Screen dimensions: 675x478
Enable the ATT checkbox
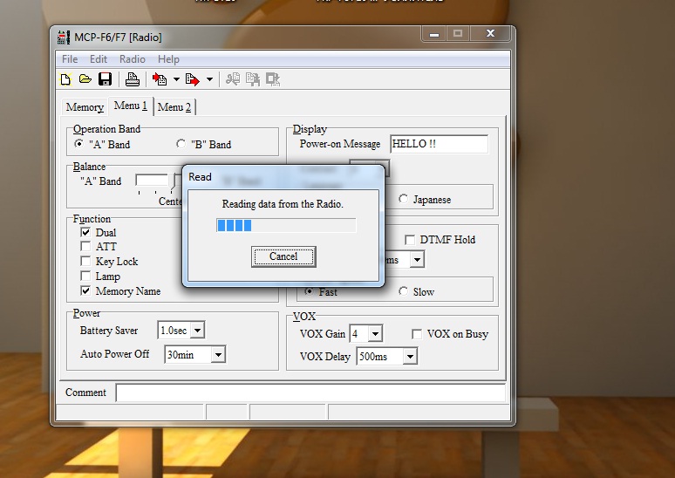tap(85, 246)
